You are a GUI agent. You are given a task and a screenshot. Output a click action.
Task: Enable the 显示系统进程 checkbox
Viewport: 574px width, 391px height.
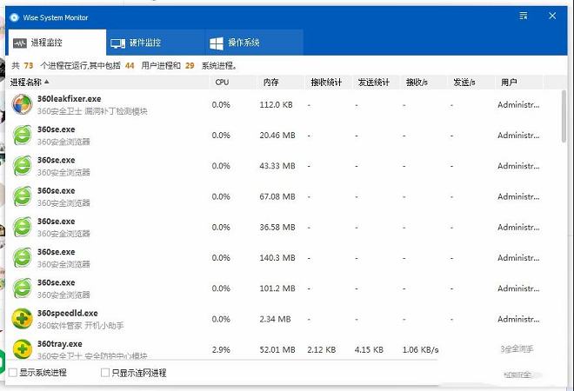[13, 373]
